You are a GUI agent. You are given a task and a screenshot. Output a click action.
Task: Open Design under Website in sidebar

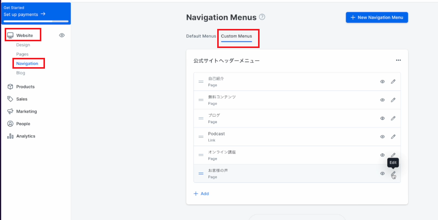[23, 45]
